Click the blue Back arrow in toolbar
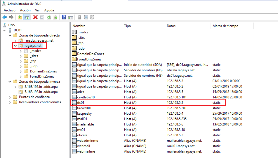The height and width of the screenshot is (158, 278). click(5, 17)
